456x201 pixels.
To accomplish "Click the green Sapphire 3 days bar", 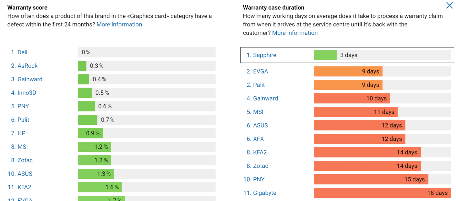I will pyautogui.click(x=325, y=55).
